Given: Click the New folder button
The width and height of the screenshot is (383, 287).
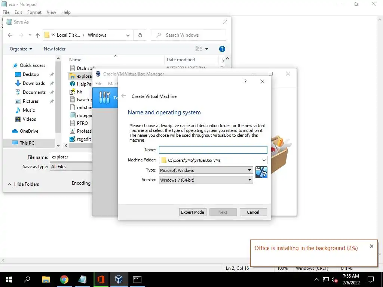Looking at the screenshot, I should click(x=55, y=49).
